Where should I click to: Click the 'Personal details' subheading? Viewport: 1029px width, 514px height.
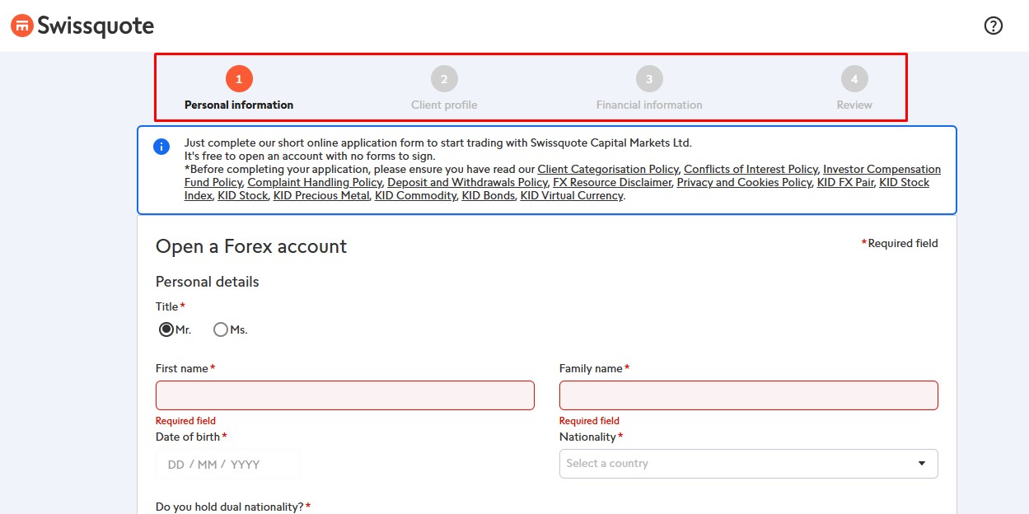tap(208, 282)
